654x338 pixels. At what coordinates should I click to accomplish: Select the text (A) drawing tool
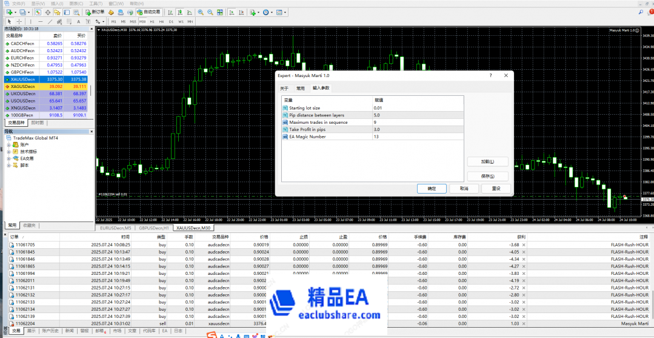click(78, 21)
